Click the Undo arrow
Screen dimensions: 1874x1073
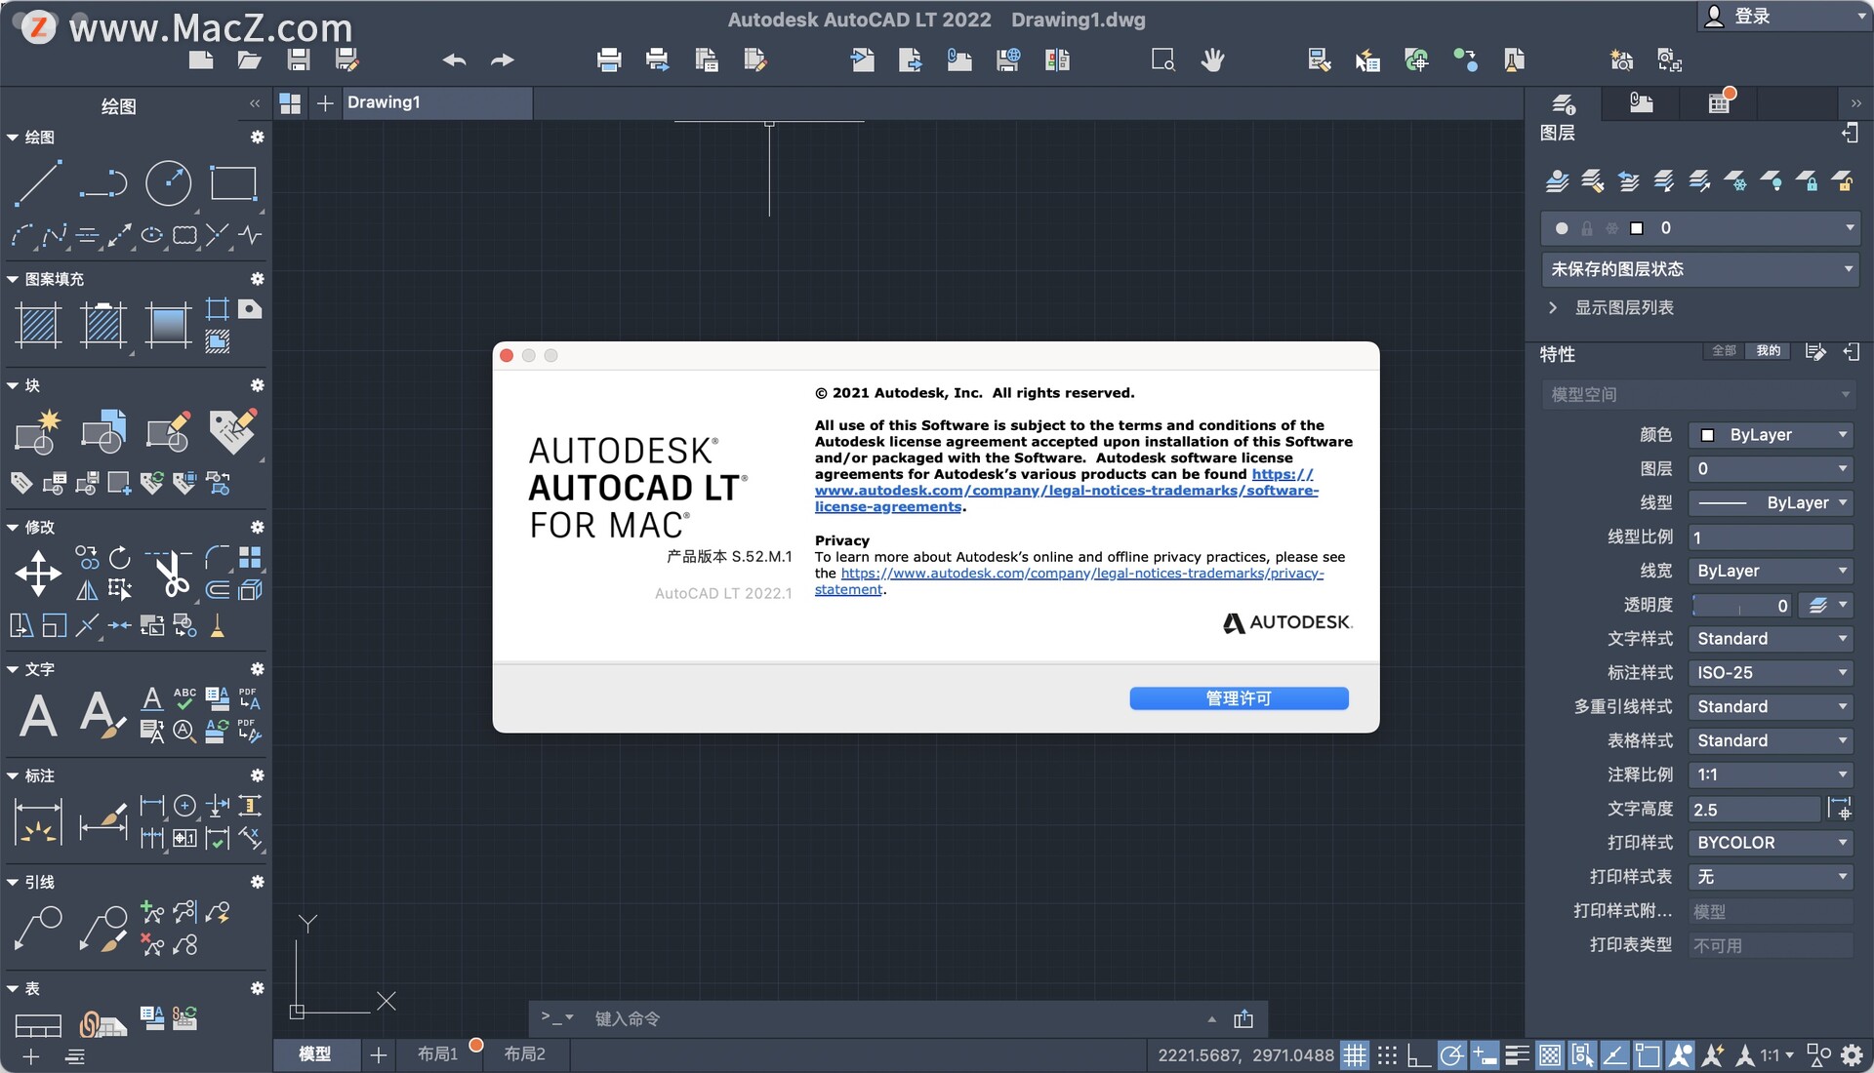pos(454,60)
